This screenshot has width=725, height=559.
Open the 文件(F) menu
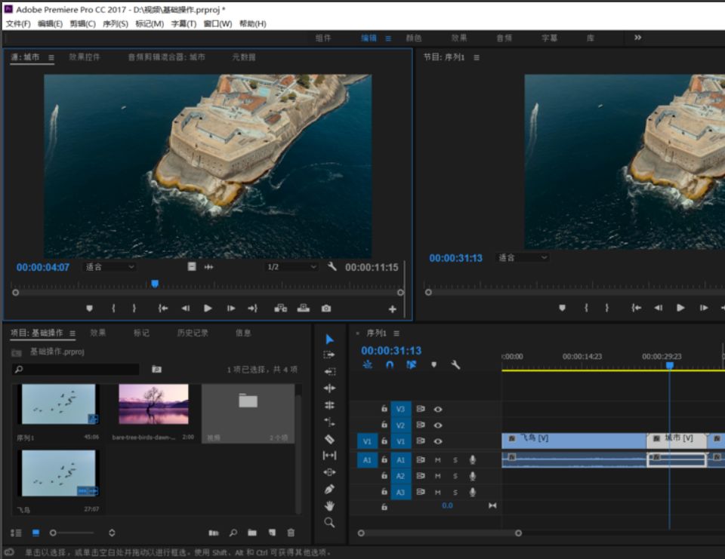tap(18, 23)
